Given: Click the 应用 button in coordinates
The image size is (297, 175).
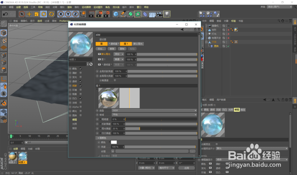Looking at the screenshot, I should pyautogui.click(x=187, y=168).
